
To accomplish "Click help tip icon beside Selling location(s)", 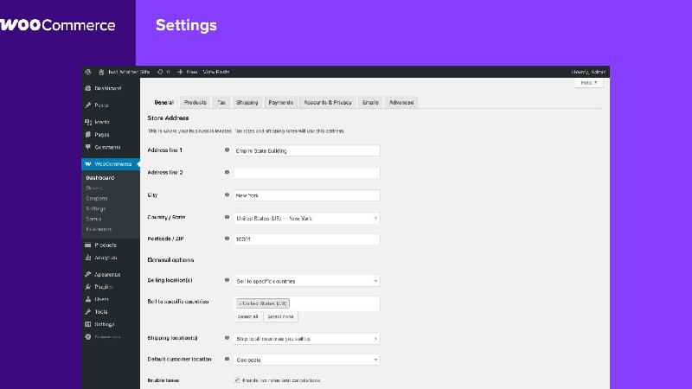I will pyautogui.click(x=227, y=280).
